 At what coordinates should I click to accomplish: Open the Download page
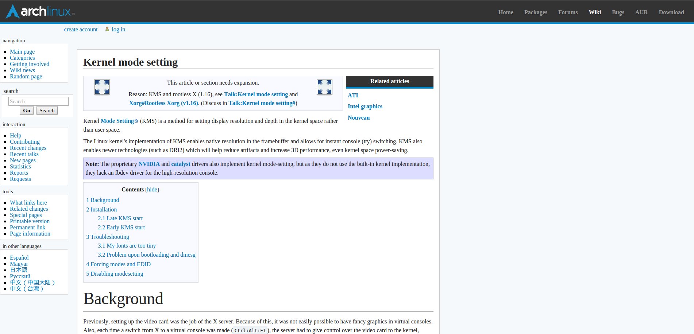(671, 12)
